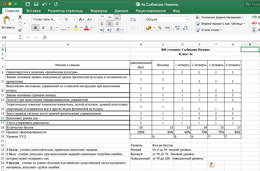Toggle Italic (К) formatting
Screen dimensions: 260x171
(x=44, y=28)
